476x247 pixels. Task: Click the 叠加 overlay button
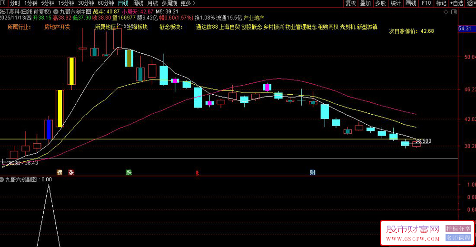point(365,3)
